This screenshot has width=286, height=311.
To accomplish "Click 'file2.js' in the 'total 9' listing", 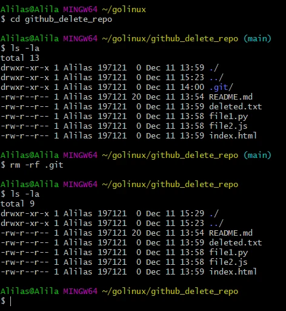I will 228,262.
